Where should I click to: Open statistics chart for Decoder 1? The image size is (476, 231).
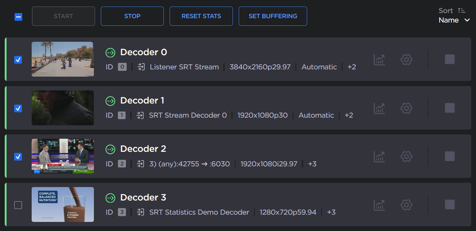click(x=379, y=108)
